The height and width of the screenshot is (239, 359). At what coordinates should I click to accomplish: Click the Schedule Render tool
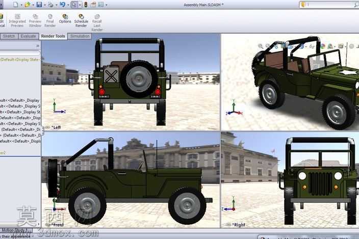pyautogui.click(x=81, y=20)
